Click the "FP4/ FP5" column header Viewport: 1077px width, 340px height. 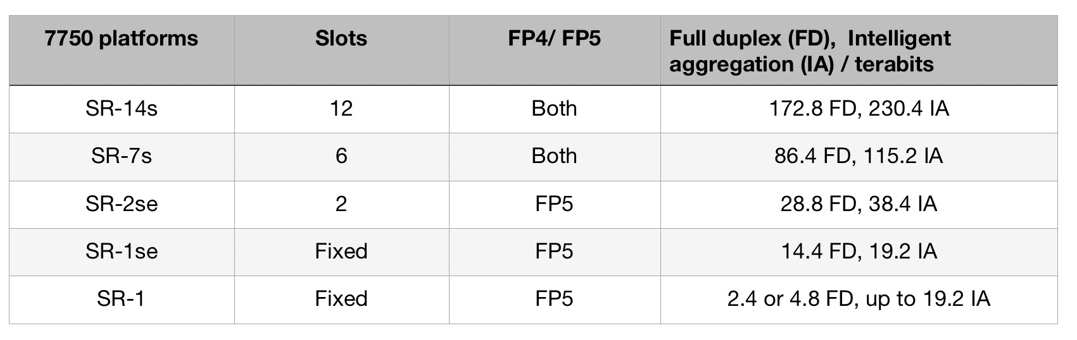tap(554, 39)
